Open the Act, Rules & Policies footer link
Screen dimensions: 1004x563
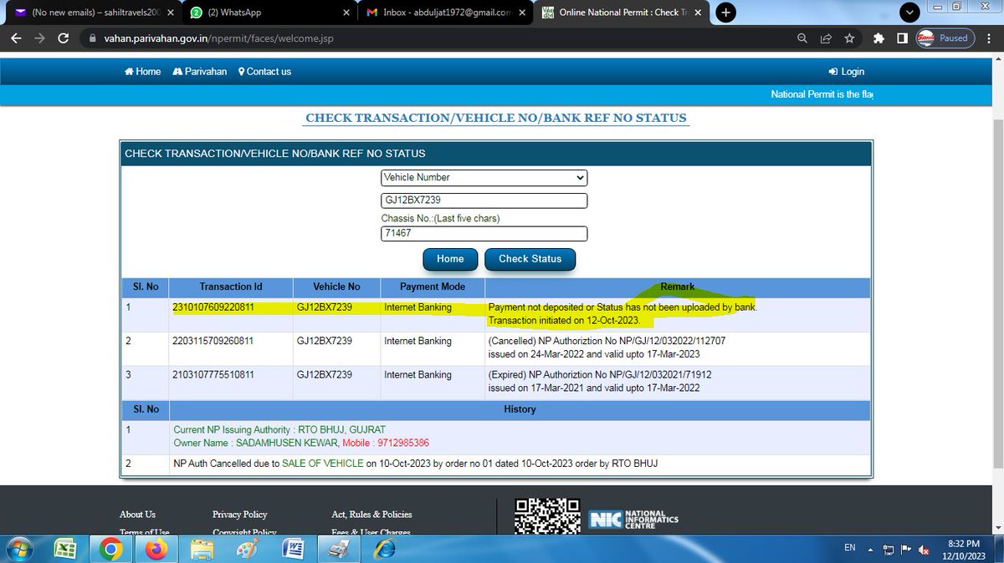pyautogui.click(x=371, y=515)
